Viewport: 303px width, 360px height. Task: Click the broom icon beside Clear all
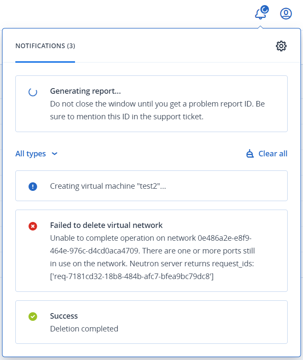pyautogui.click(x=250, y=154)
